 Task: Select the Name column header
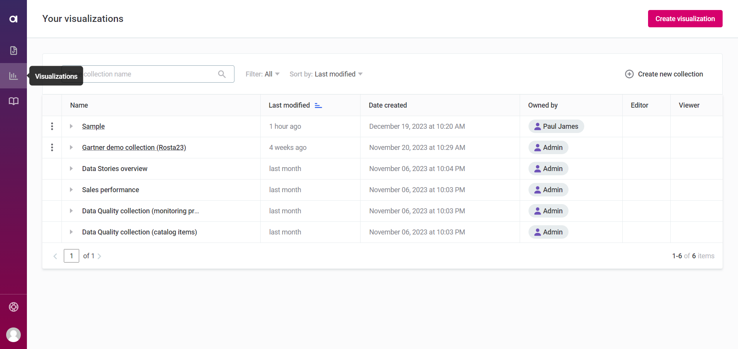[79, 105]
